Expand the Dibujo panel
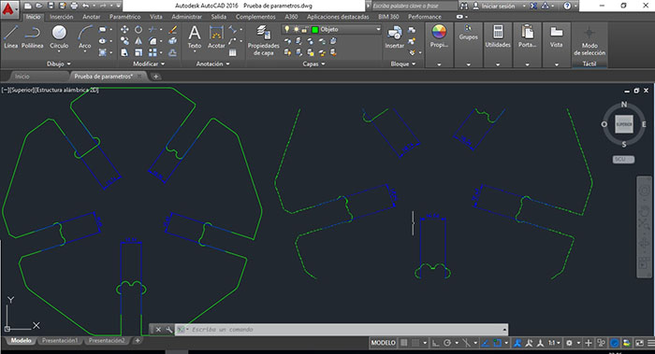 click(x=59, y=64)
